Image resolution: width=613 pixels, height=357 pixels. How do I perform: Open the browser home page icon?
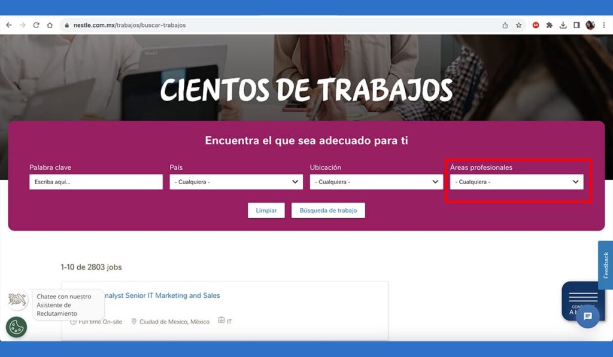pos(50,25)
